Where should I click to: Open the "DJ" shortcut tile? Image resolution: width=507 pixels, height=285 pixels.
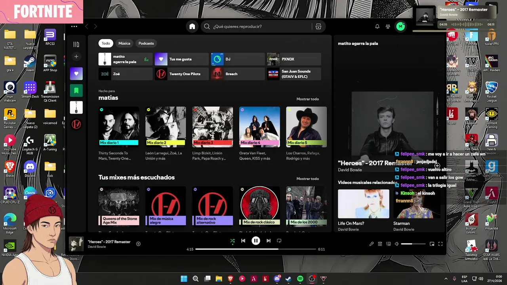point(238,59)
